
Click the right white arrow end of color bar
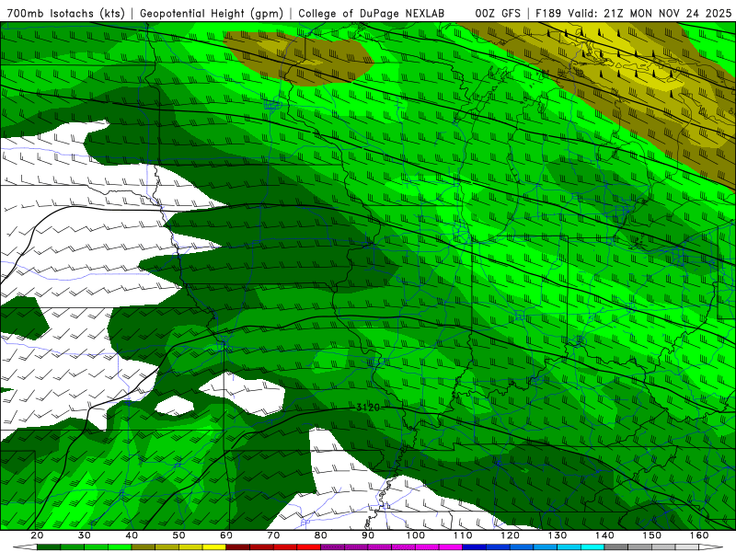point(710,546)
